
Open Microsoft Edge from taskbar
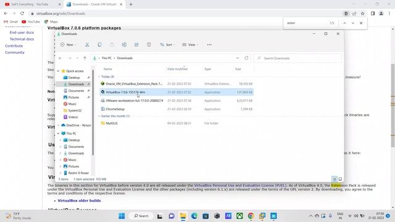click(x=194, y=216)
